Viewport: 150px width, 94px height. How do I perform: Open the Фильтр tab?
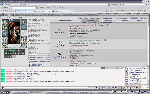[x=139, y=21]
